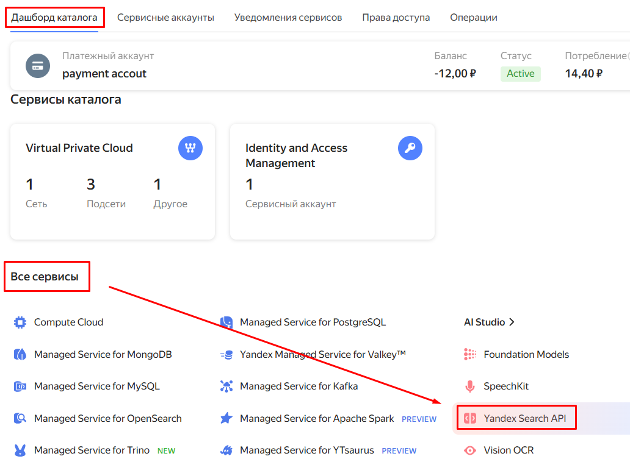Select Managed Service for Apache Spark
This screenshot has width=630, height=470.
point(317,418)
